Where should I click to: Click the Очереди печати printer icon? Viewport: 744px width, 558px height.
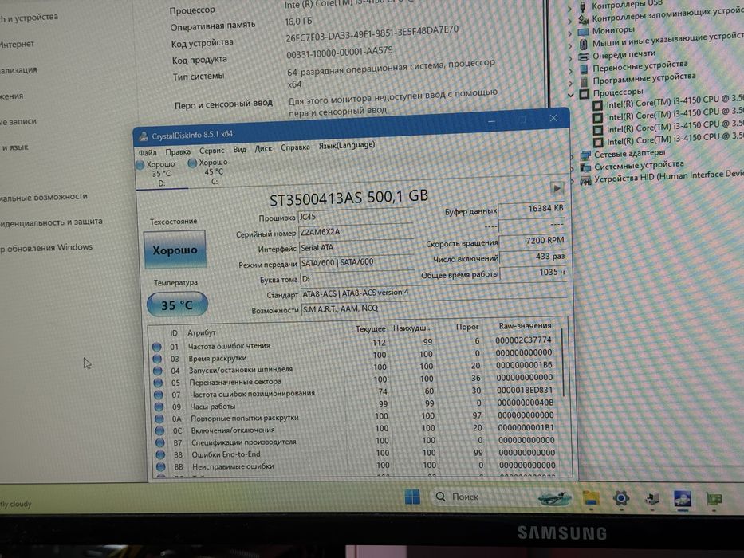tap(584, 57)
